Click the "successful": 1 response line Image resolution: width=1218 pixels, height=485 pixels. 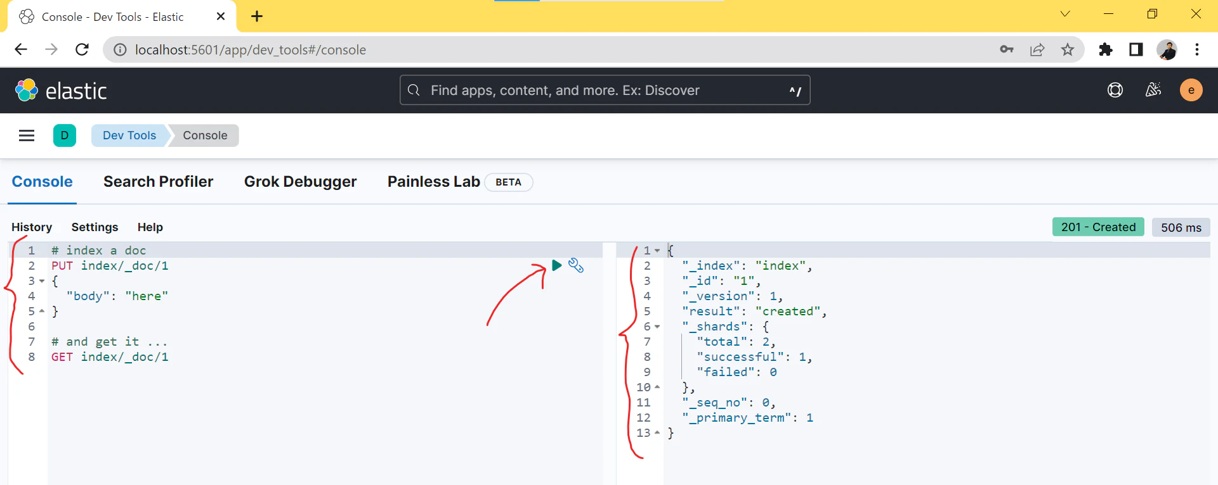755,357
